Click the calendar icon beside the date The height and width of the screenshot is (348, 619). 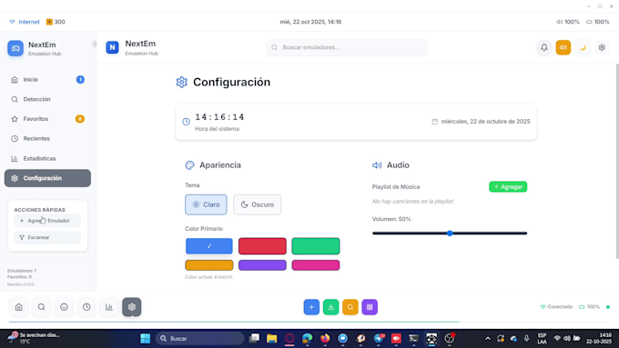pyautogui.click(x=434, y=122)
